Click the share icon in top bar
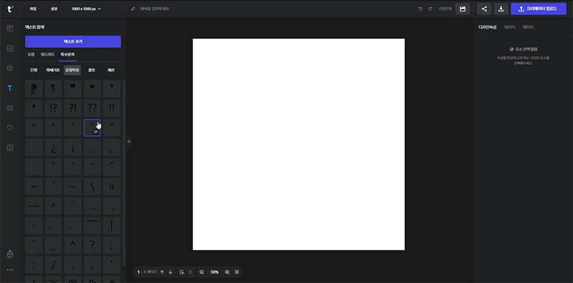 [485, 9]
